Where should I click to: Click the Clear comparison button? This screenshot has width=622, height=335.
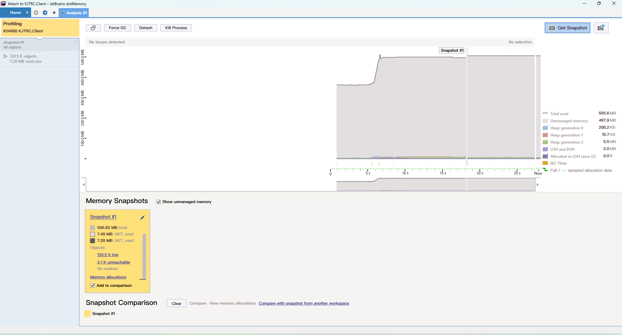click(177, 303)
